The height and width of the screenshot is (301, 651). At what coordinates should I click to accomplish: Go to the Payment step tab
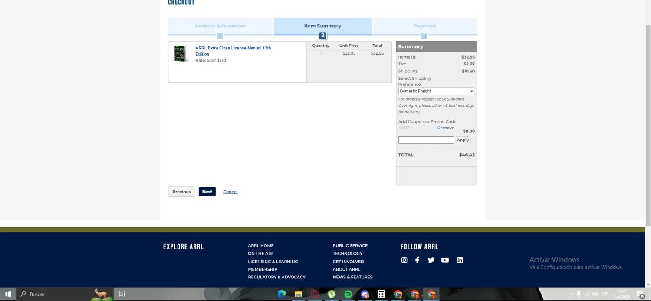(x=424, y=26)
